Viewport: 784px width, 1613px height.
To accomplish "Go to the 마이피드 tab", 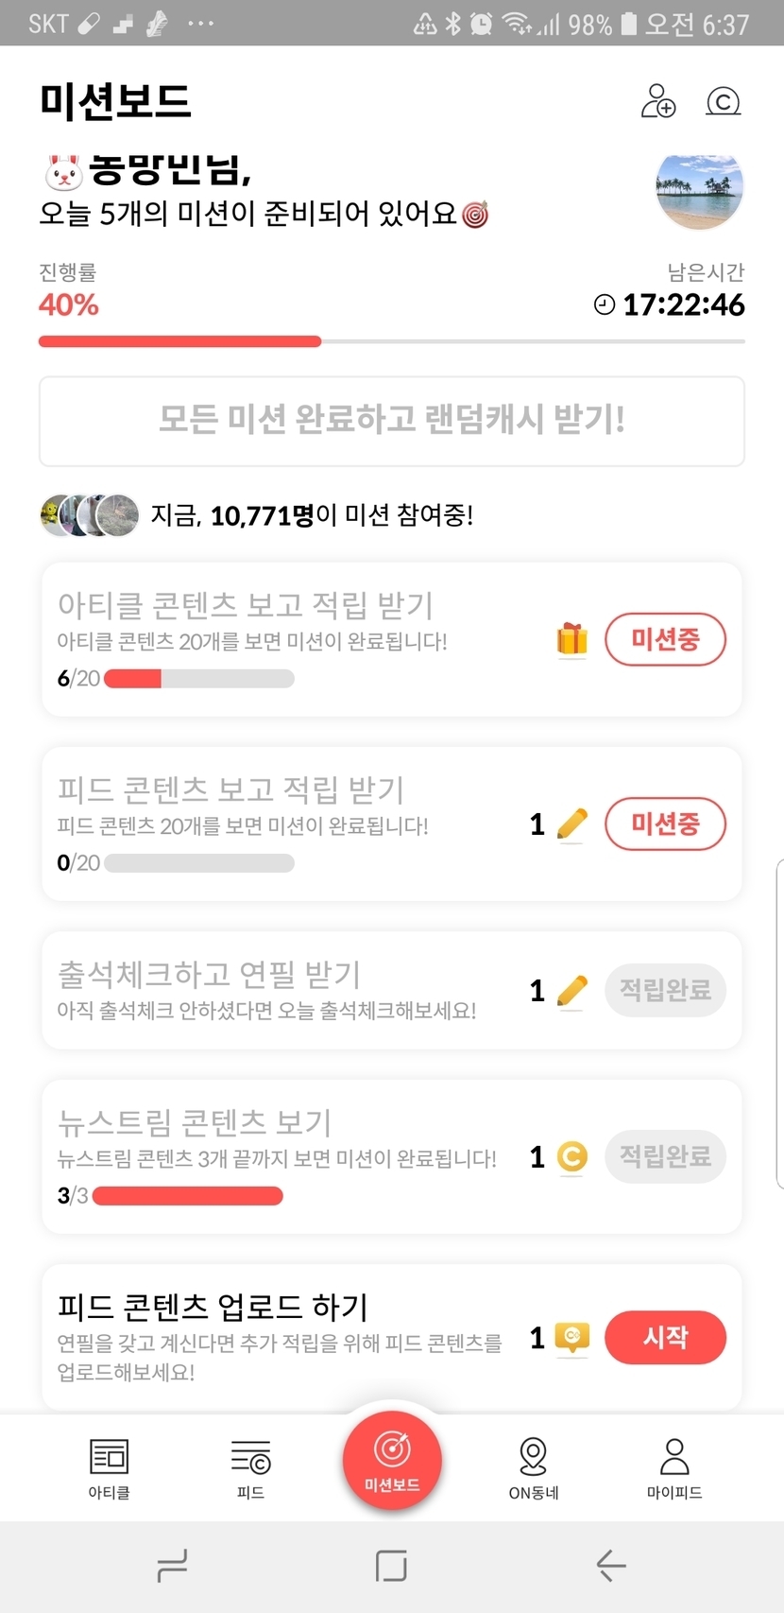I will [x=673, y=1468].
